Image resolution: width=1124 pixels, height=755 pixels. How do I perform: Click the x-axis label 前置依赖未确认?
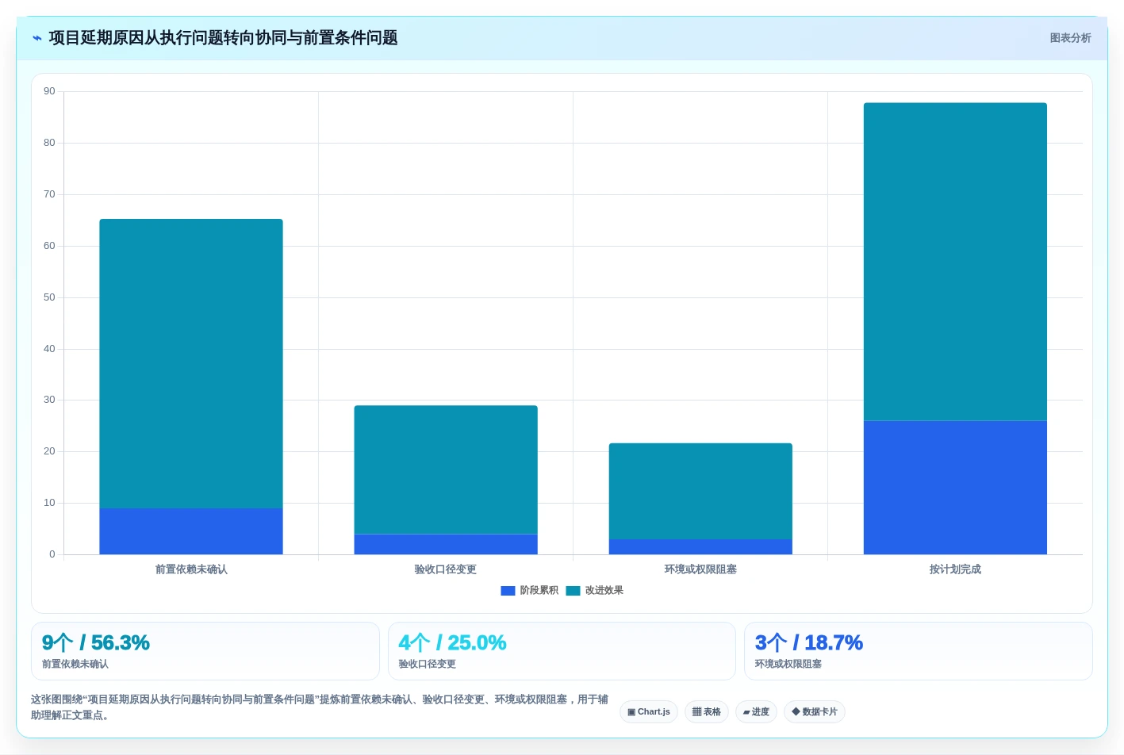[x=191, y=569]
